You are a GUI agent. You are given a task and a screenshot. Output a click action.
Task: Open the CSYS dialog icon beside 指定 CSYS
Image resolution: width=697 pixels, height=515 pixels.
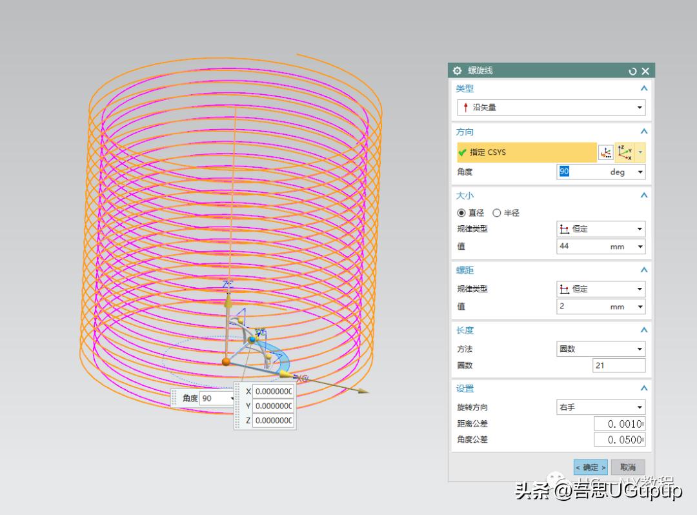(605, 152)
